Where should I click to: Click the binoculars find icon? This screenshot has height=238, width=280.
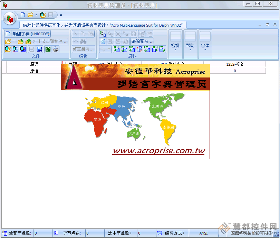[x=83, y=42]
